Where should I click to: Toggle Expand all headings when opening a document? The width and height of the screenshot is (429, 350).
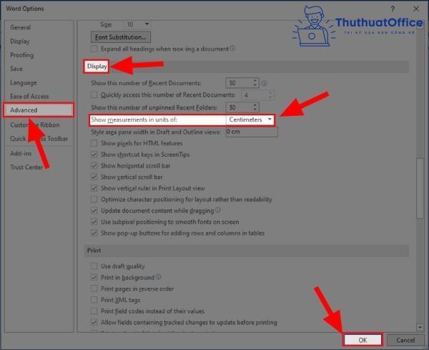pyautogui.click(x=94, y=49)
